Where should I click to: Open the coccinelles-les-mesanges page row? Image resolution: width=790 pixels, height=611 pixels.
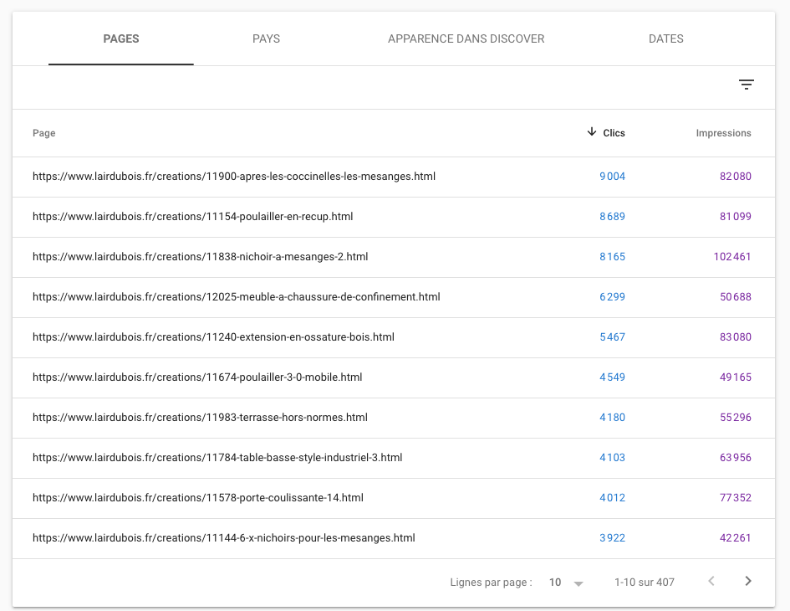click(x=394, y=177)
